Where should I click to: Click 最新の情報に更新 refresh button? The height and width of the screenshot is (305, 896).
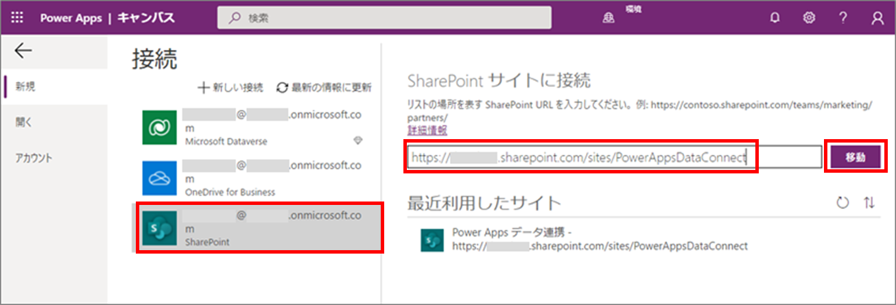pos(324,87)
